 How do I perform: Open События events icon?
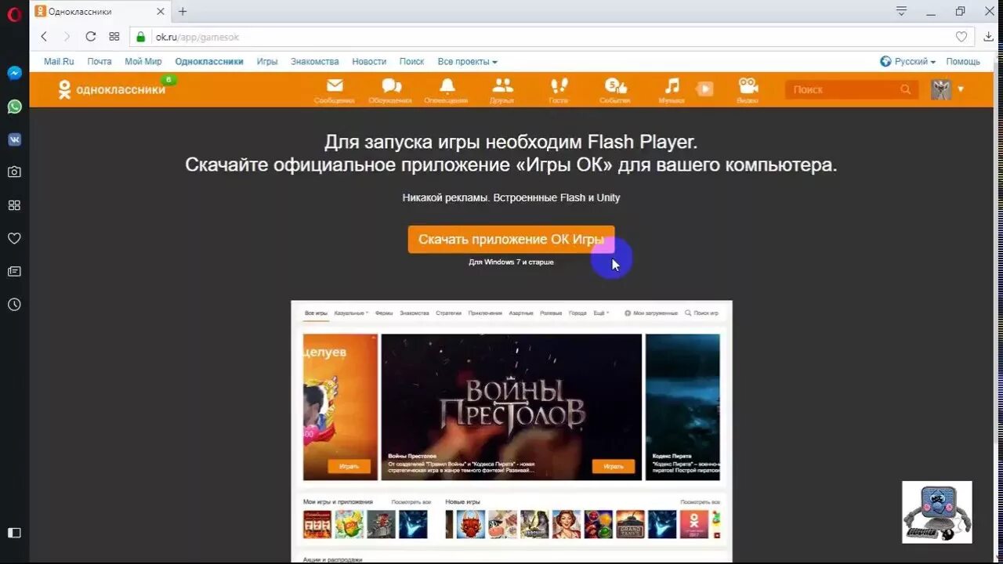pos(615,90)
